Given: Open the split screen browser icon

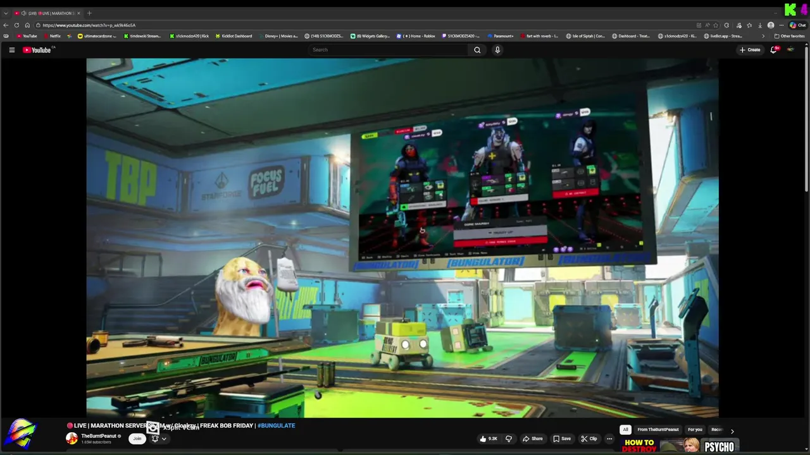Looking at the screenshot, I should pyautogui.click(x=699, y=25).
